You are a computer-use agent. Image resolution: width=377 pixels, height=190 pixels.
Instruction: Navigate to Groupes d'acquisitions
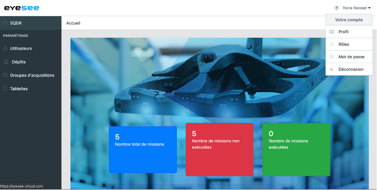30,75
